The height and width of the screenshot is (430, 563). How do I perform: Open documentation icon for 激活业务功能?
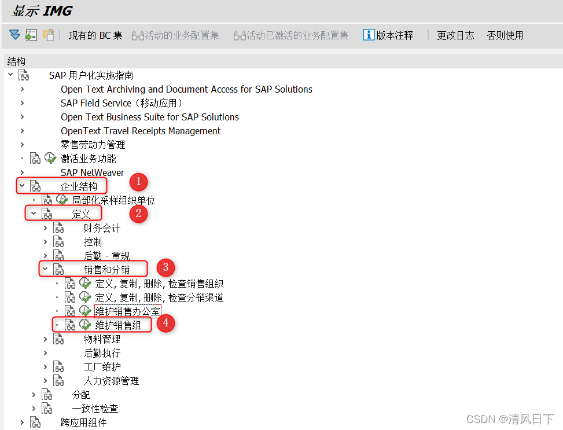35,158
